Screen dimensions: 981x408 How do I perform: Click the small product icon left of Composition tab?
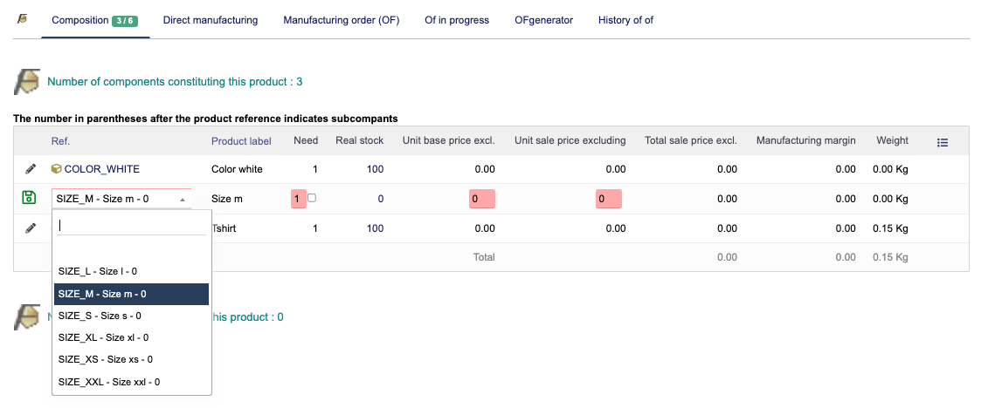(x=23, y=19)
